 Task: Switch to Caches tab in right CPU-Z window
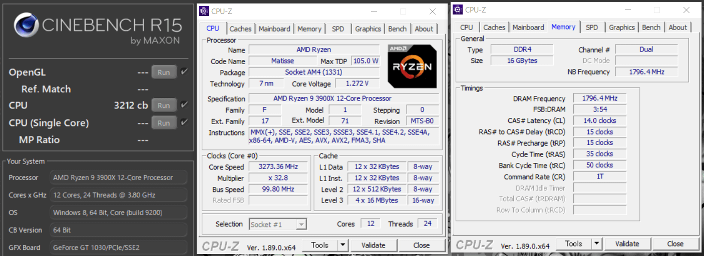tap(494, 27)
